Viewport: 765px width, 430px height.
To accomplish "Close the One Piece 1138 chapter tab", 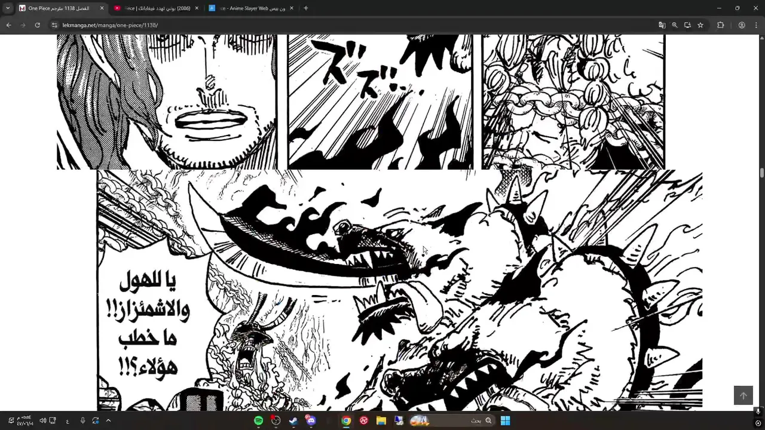I will 102,8.
